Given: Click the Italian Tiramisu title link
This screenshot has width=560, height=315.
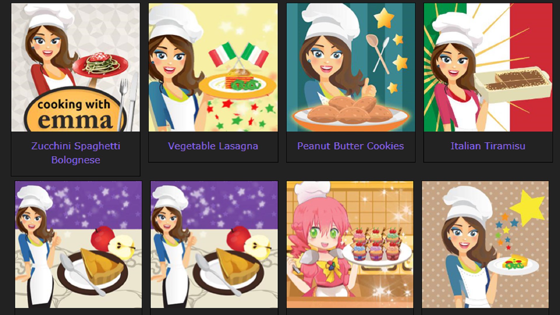Looking at the screenshot, I should (x=488, y=146).
